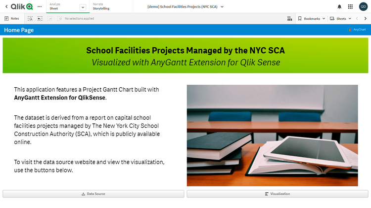Step back in selections

pyautogui.click(x=40, y=18)
